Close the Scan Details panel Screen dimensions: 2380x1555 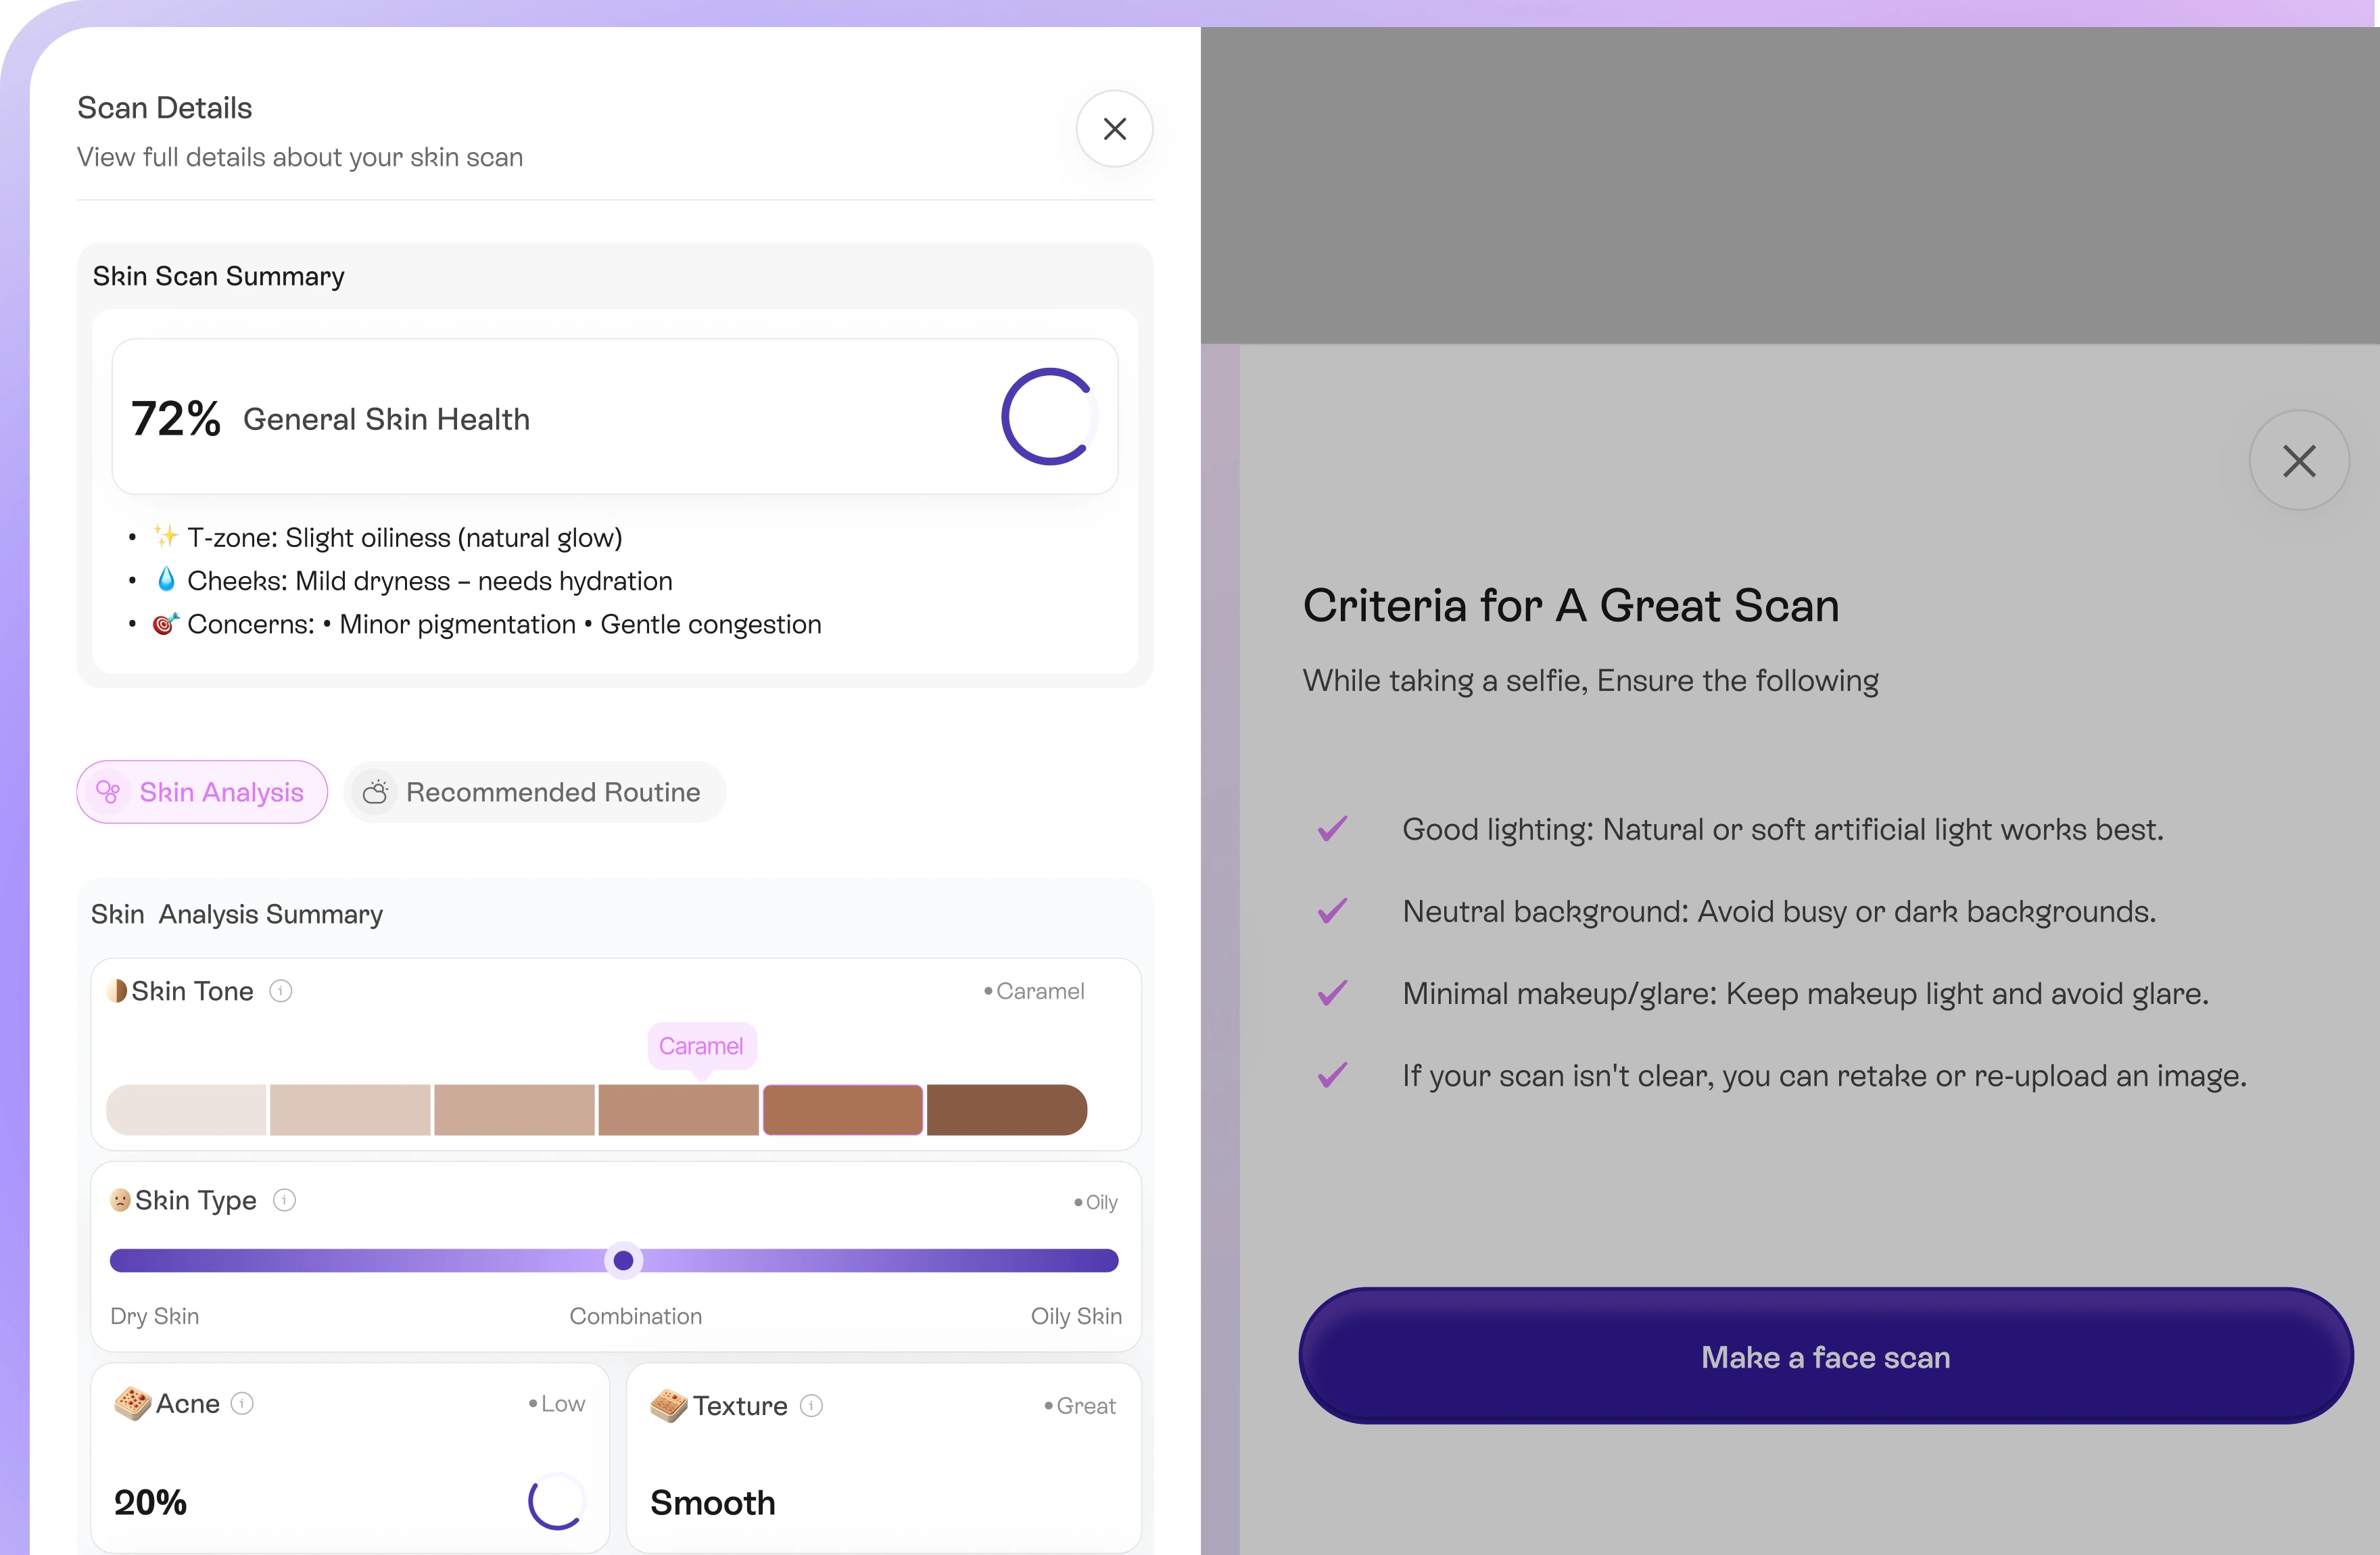click(x=1114, y=129)
